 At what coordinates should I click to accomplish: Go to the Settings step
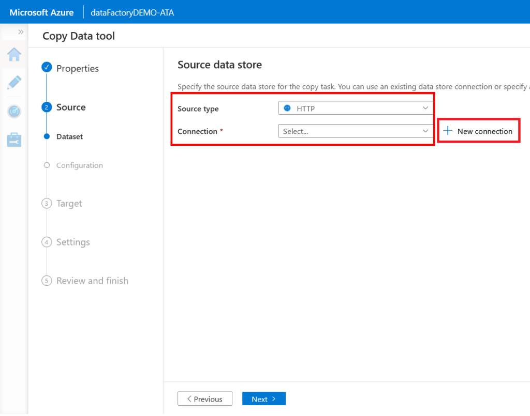point(73,242)
